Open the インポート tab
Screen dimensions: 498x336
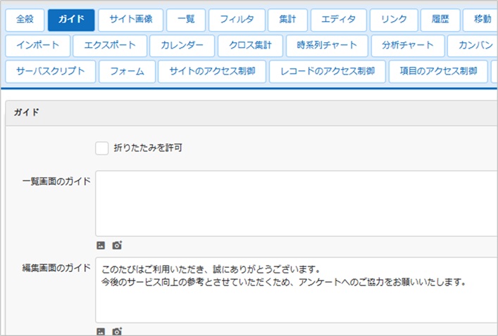[38, 46]
